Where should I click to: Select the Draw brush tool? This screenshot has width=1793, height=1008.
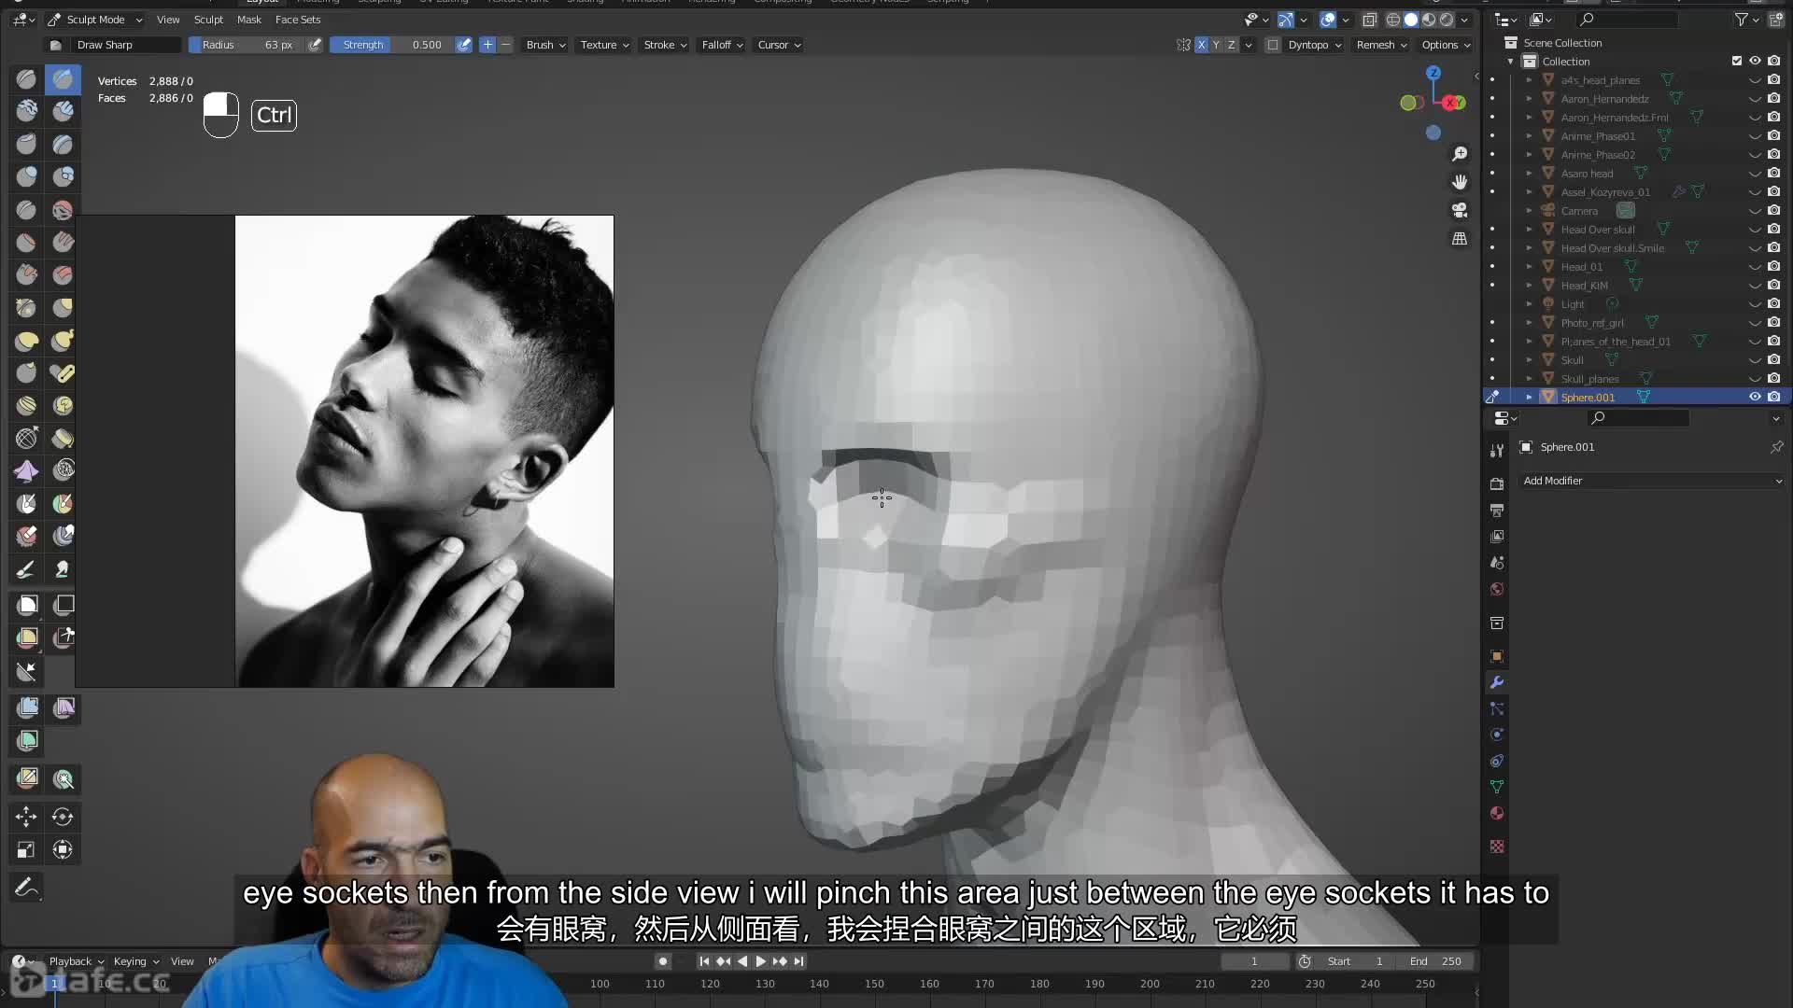(x=26, y=80)
